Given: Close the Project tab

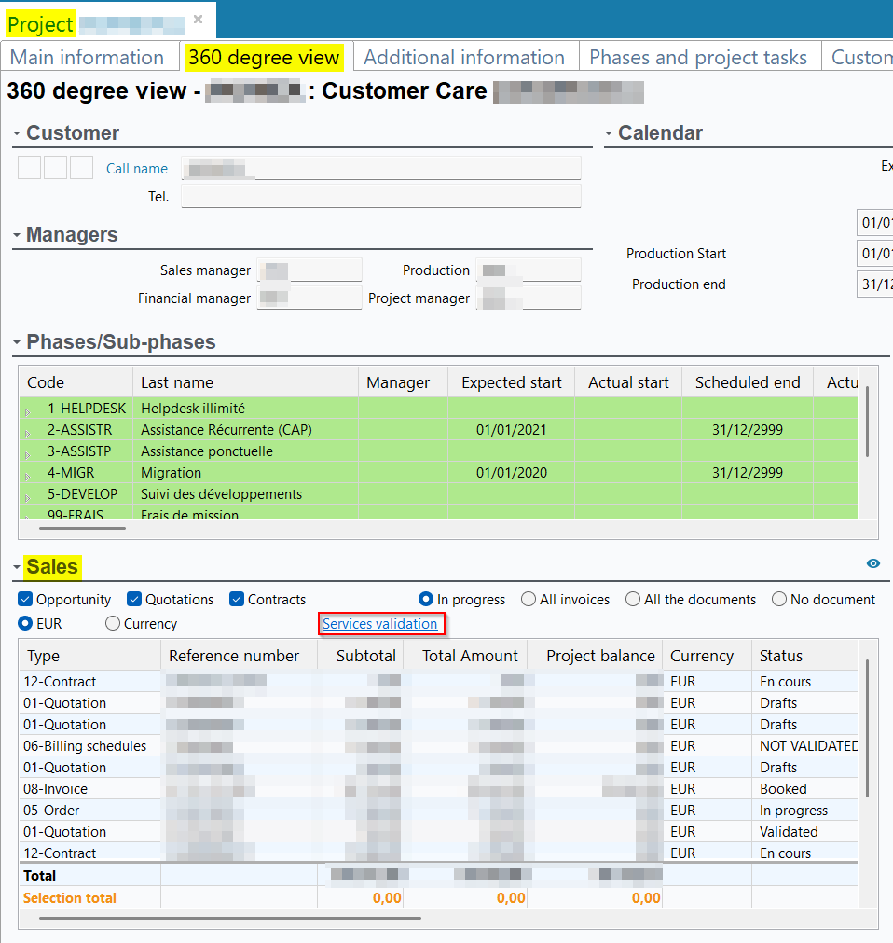Looking at the screenshot, I should (198, 20).
